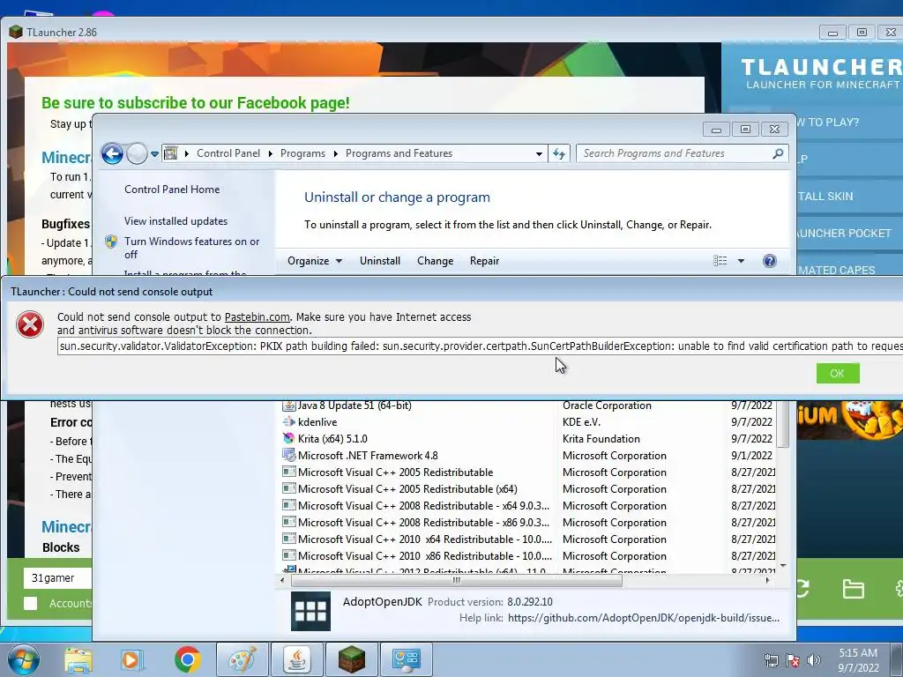The width and height of the screenshot is (903, 677).
Task: Select Microsoft .NET Framework 4.8 entry
Action: click(528, 456)
